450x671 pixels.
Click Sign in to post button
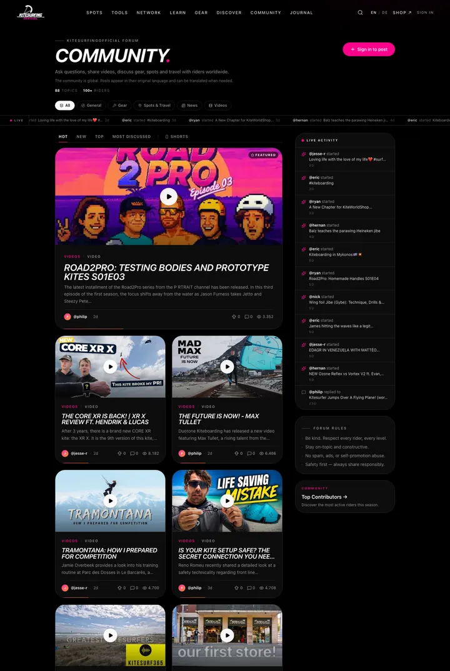[369, 49]
